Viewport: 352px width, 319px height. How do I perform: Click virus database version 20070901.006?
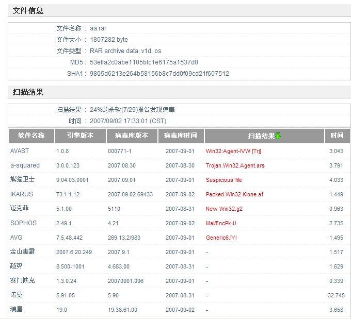pos(126,281)
